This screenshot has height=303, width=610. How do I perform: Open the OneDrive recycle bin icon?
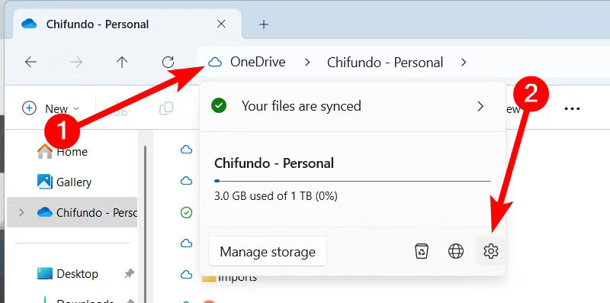click(x=422, y=251)
